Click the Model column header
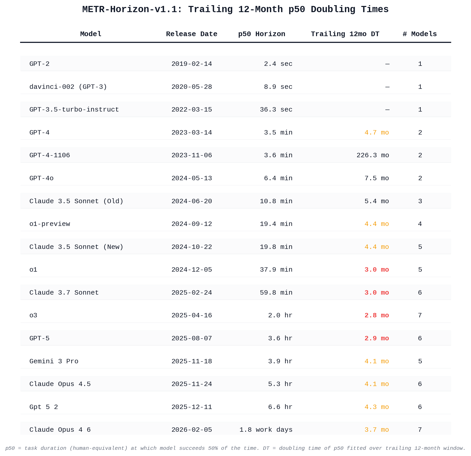 [91, 34]
